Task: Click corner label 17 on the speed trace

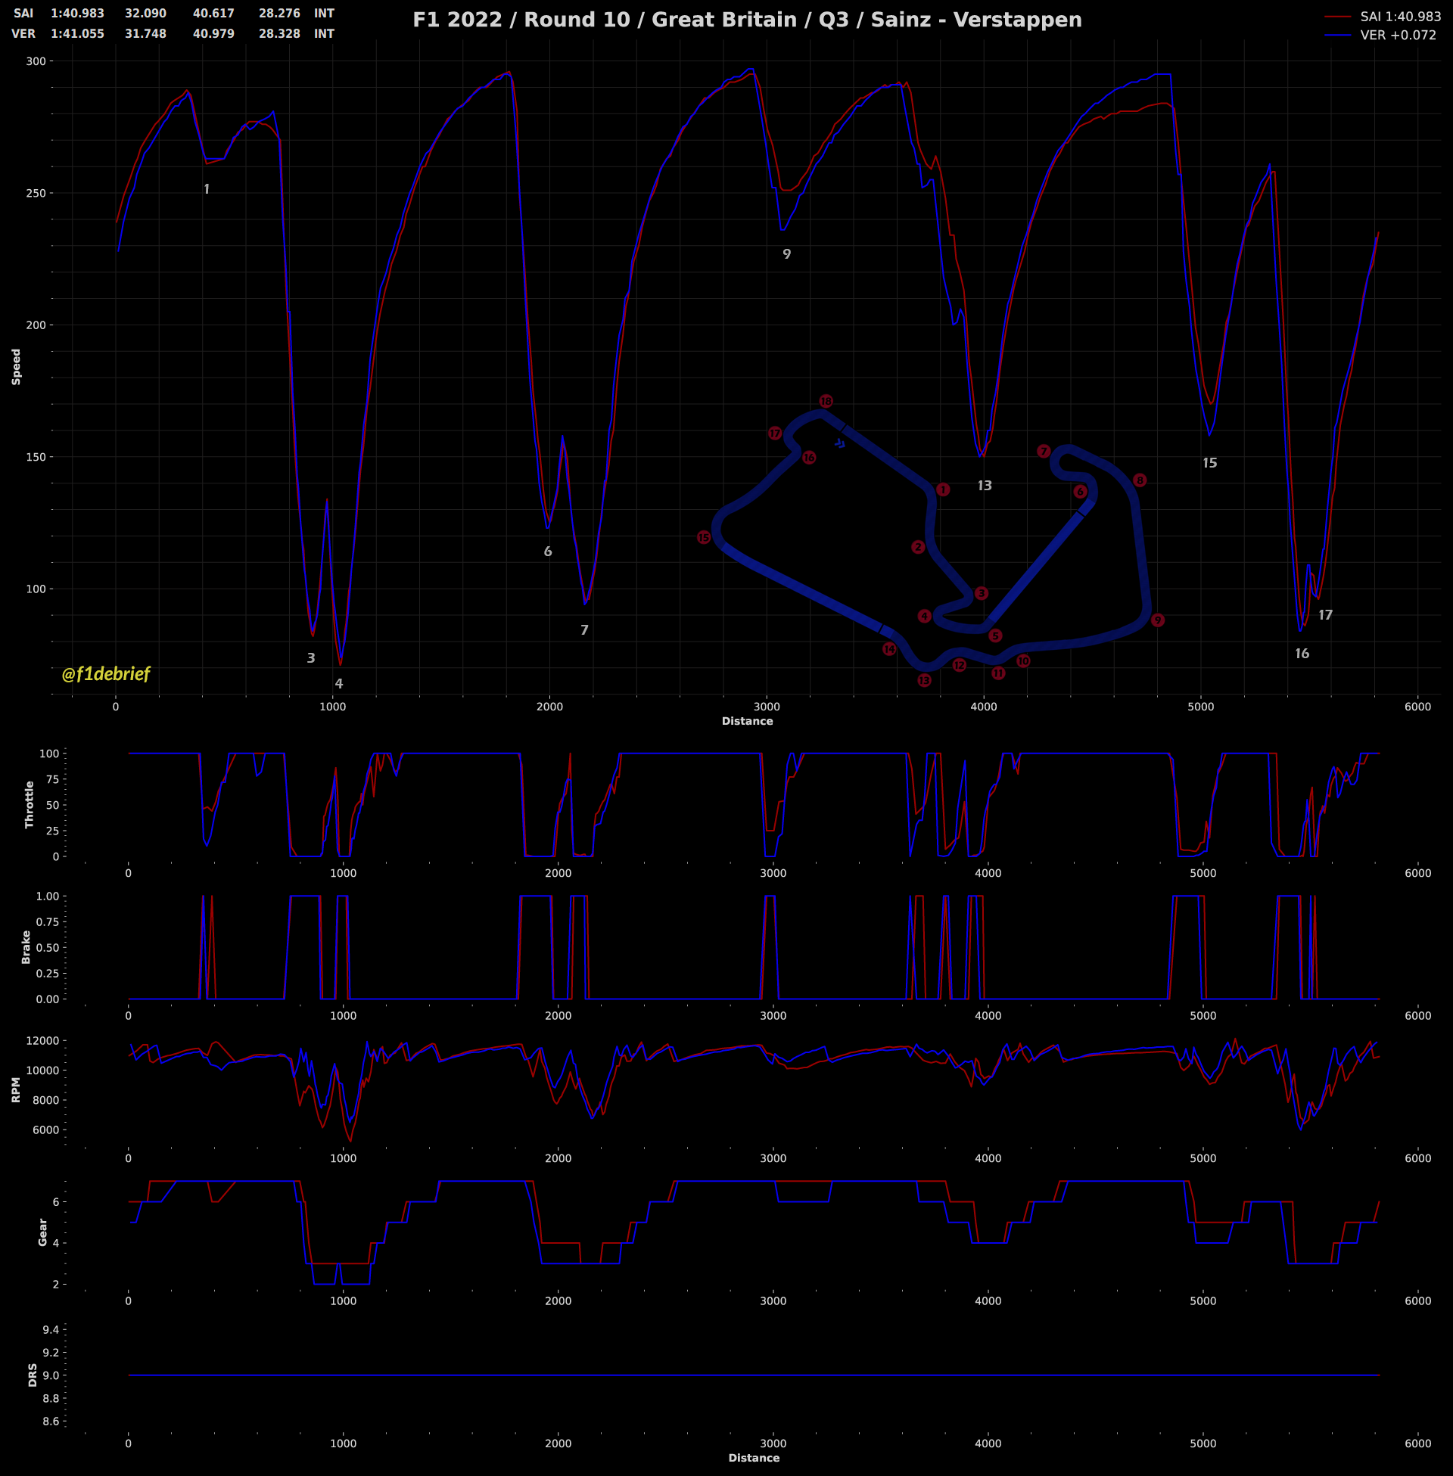Action: (1326, 615)
